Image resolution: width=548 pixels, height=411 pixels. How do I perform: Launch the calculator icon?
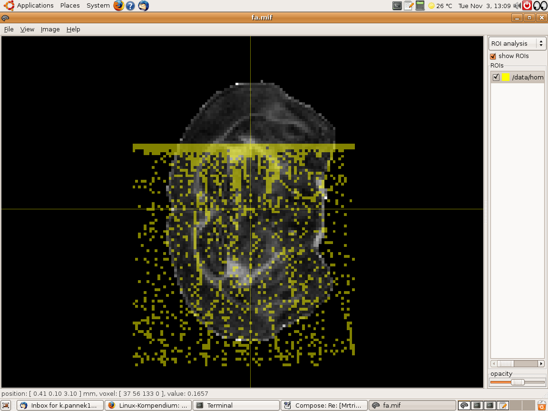tap(420, 6)
